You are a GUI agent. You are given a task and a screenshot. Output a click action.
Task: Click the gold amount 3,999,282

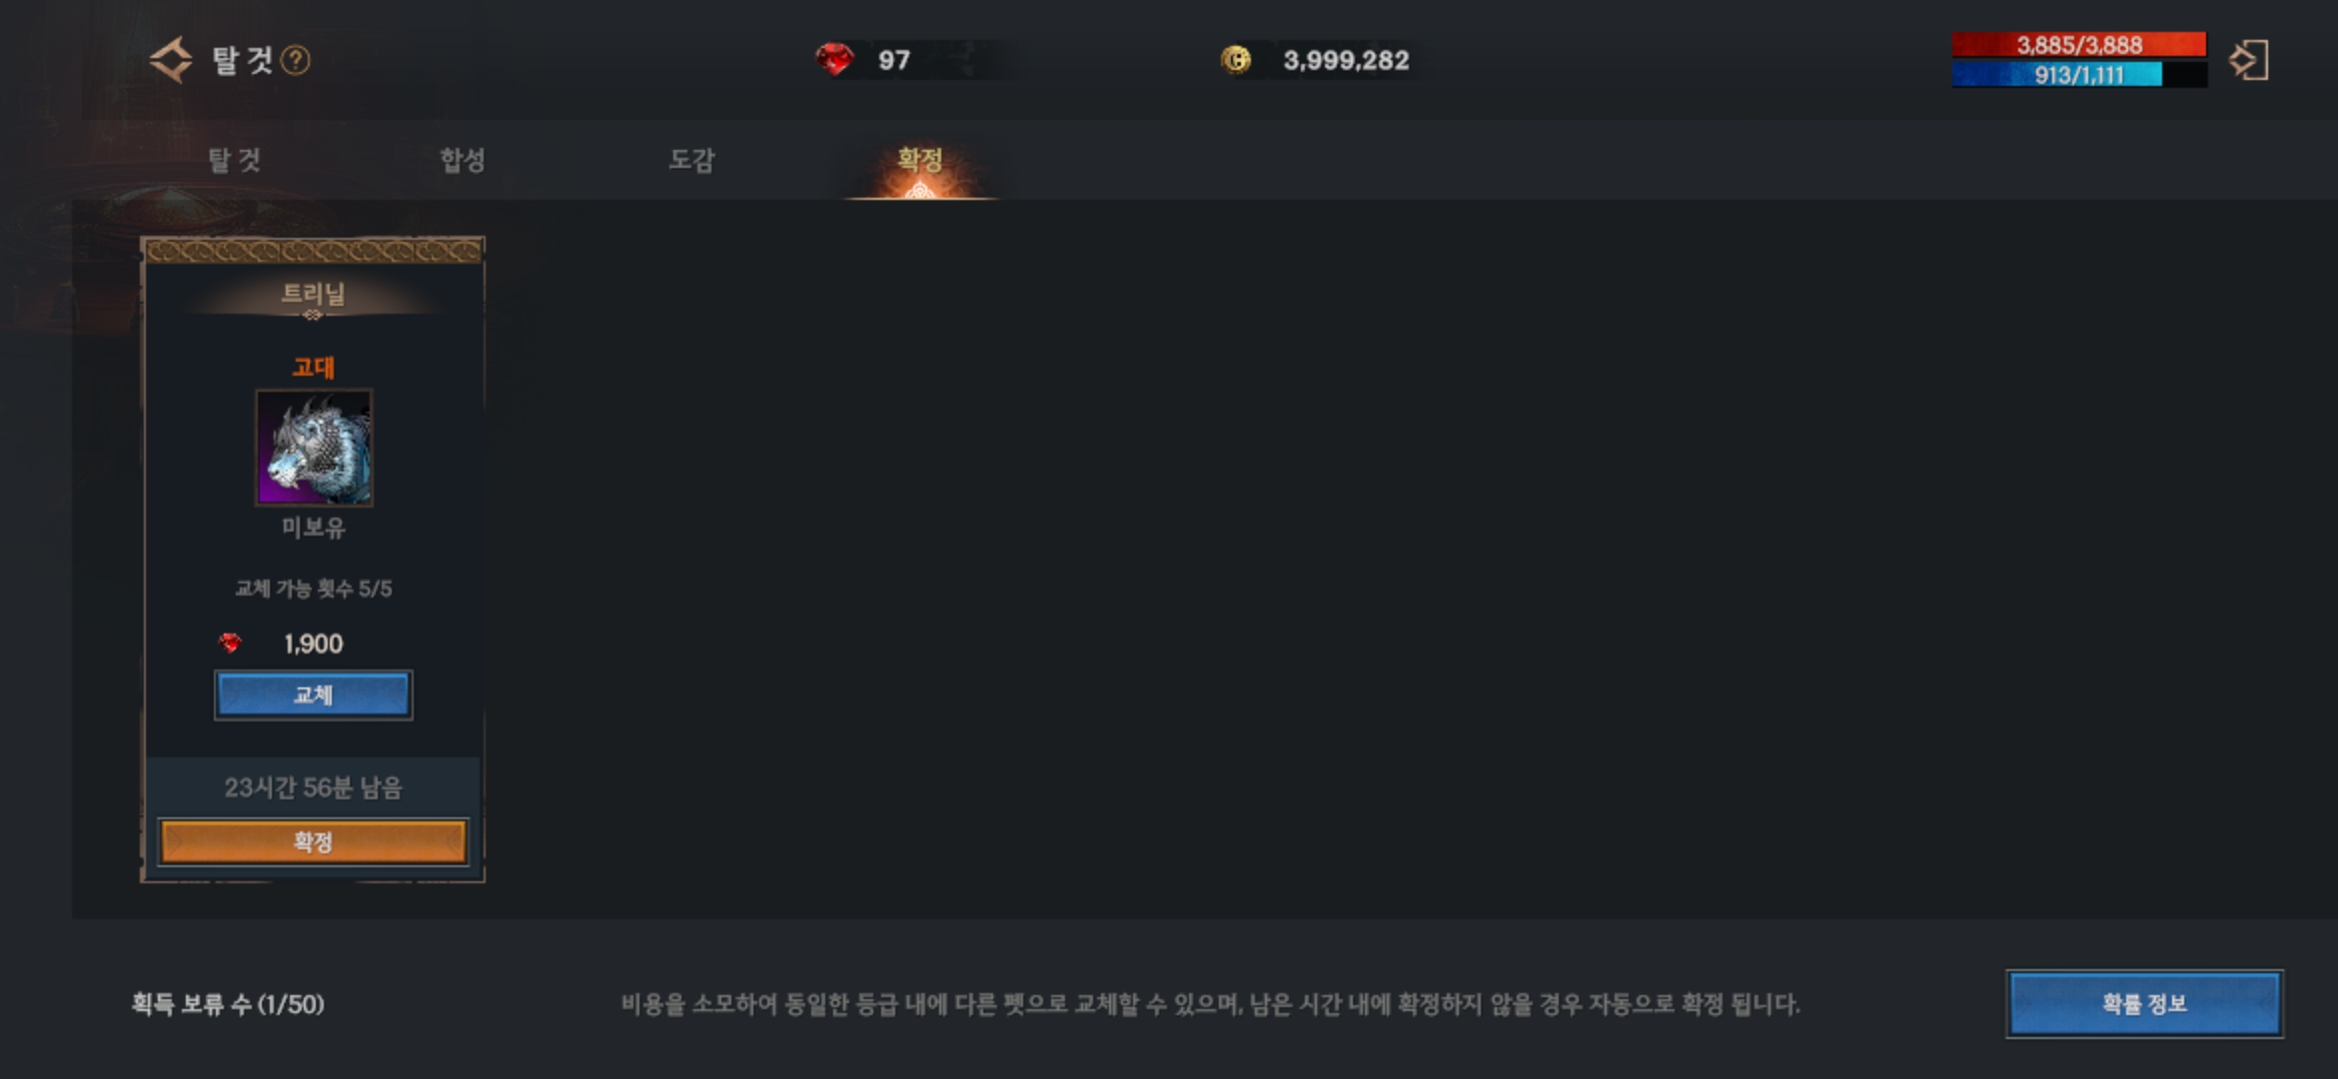pos(1346,61)
